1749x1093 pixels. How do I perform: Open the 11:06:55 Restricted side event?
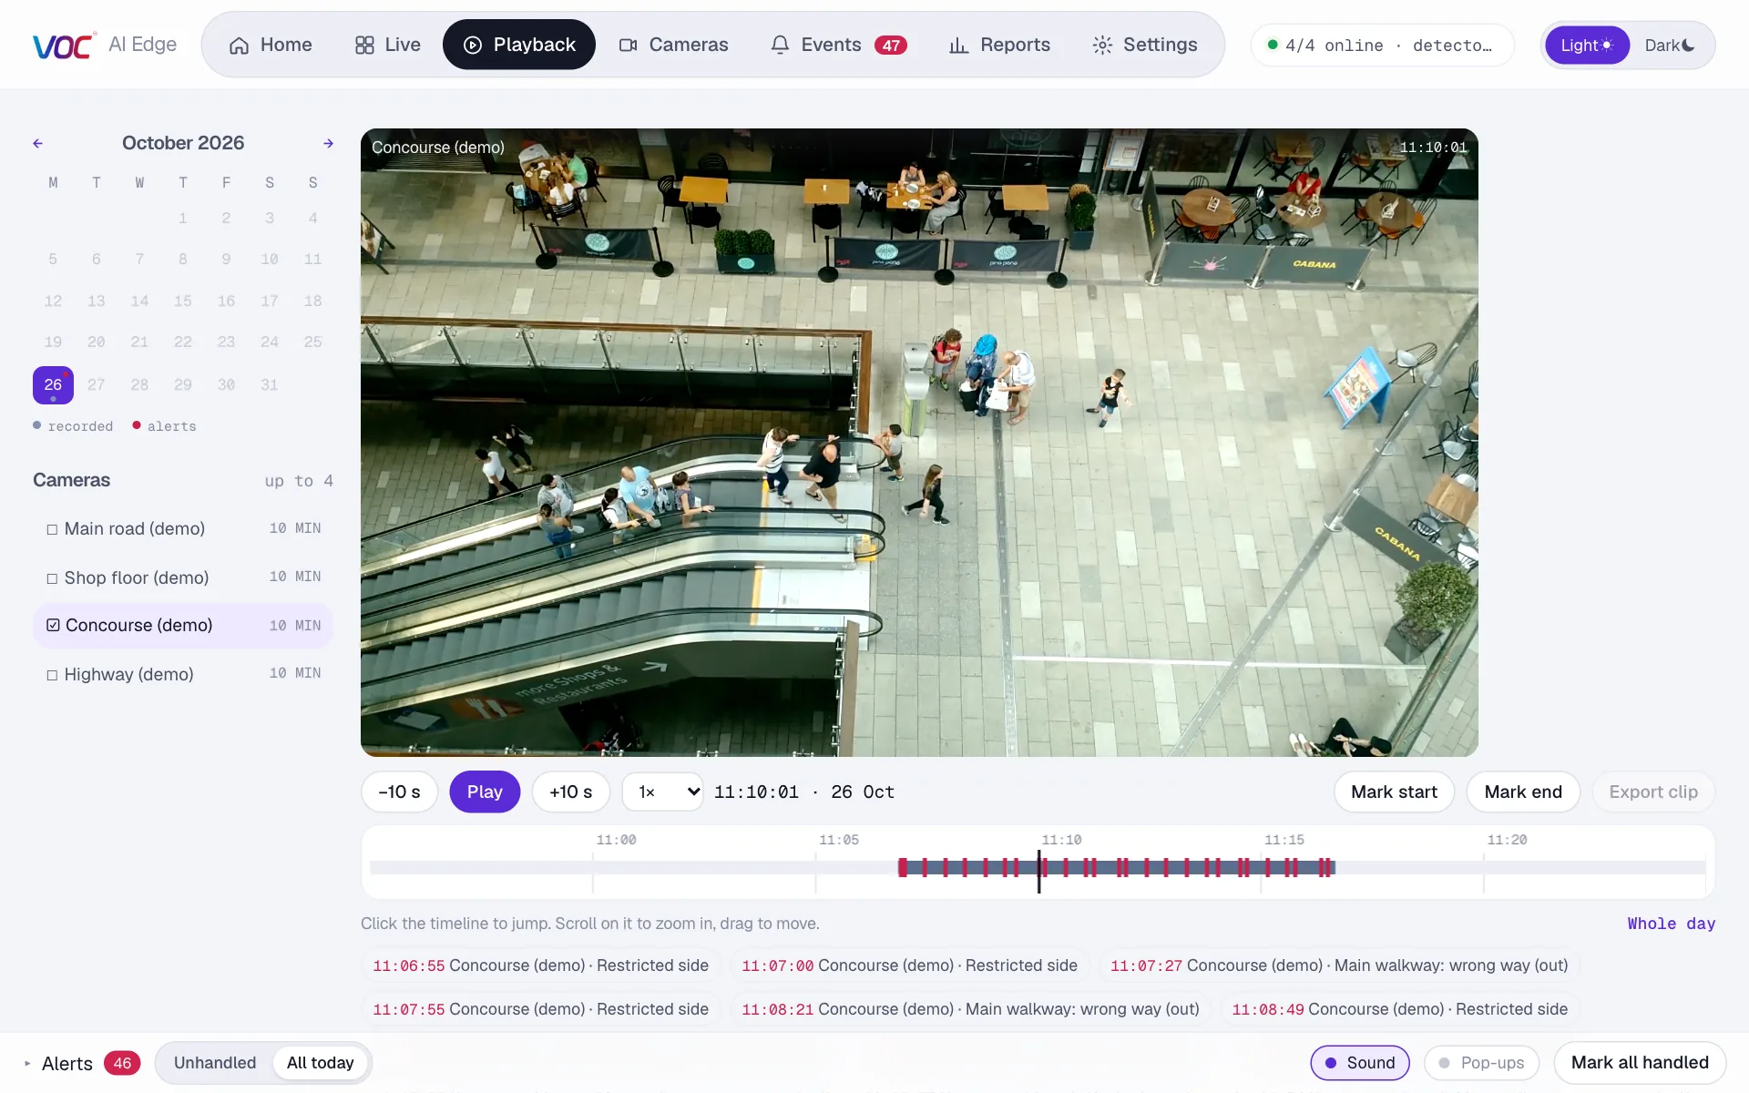click(x=540, y=965)
